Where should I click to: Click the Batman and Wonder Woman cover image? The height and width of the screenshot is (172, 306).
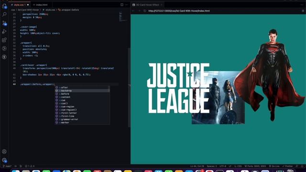pos(218,97)
